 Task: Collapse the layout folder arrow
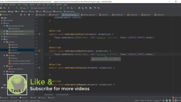[4, 66]
